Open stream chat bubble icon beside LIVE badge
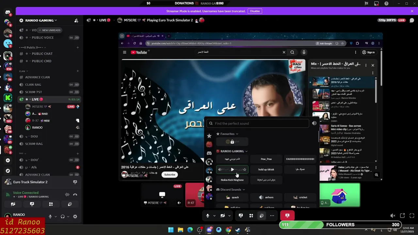Screen dimensions: 418x235 412,20
